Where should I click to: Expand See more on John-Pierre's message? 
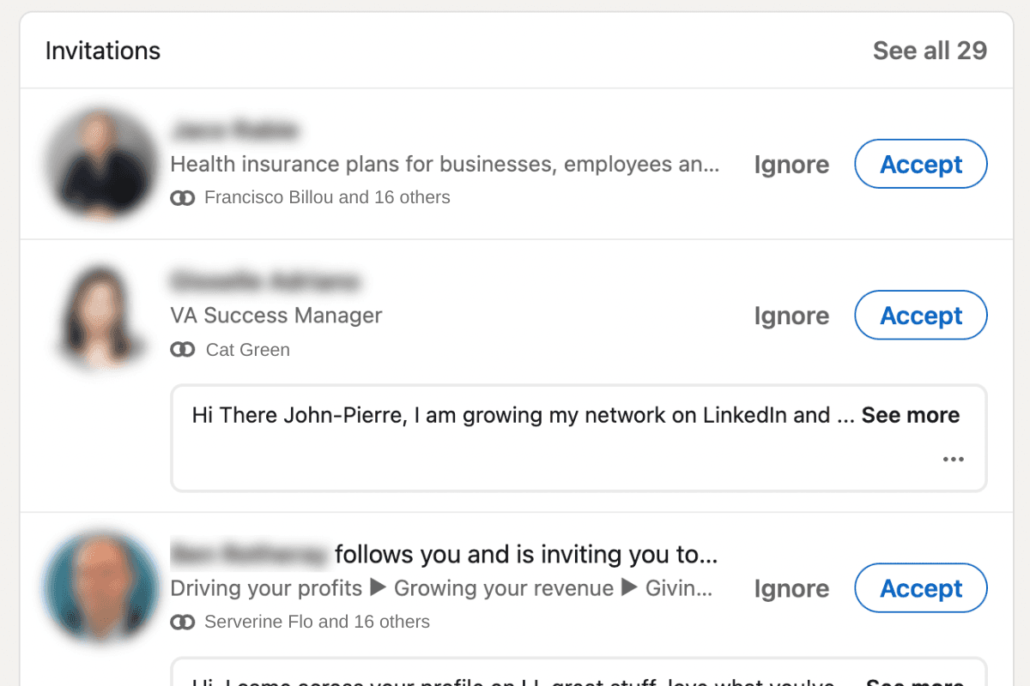(909, 415)
